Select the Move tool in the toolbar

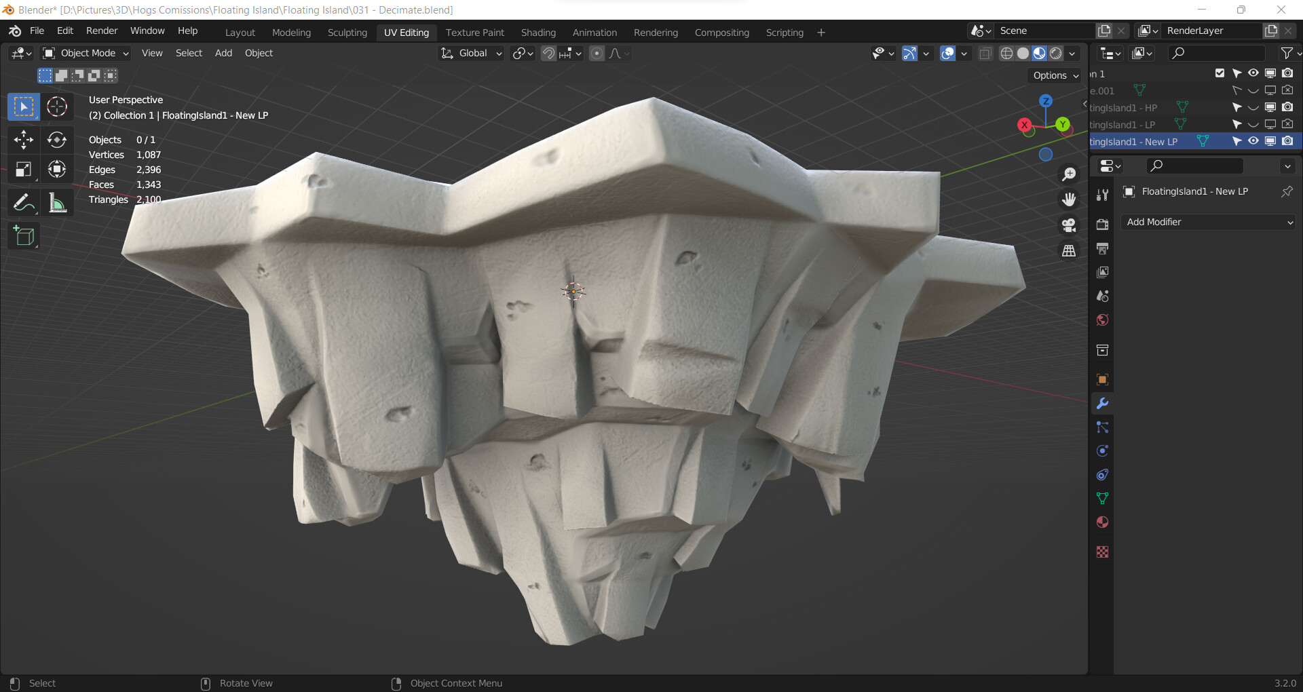tap(23, 140)
